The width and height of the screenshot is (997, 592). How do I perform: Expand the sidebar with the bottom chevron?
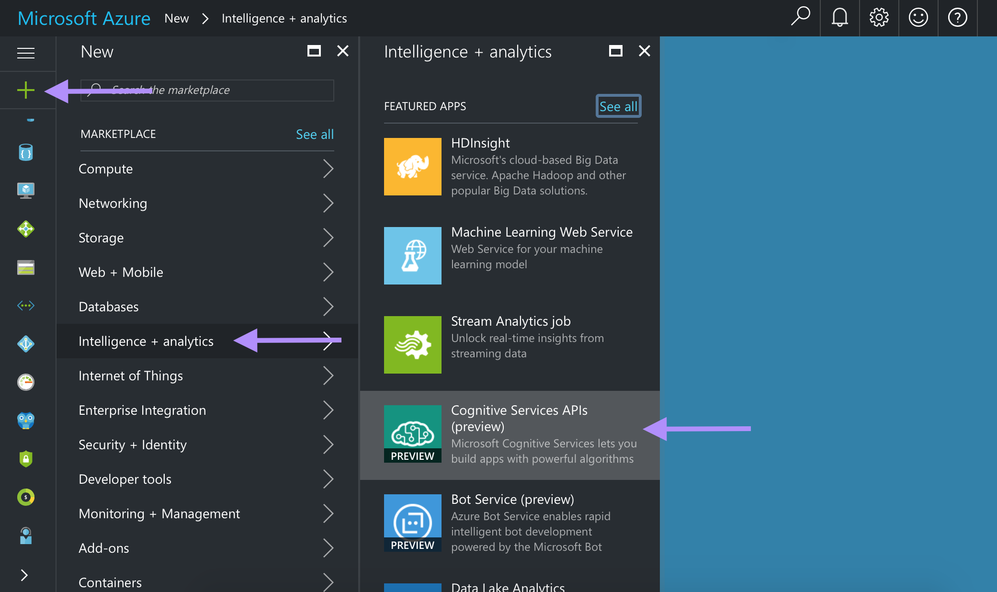pos(24,575)
